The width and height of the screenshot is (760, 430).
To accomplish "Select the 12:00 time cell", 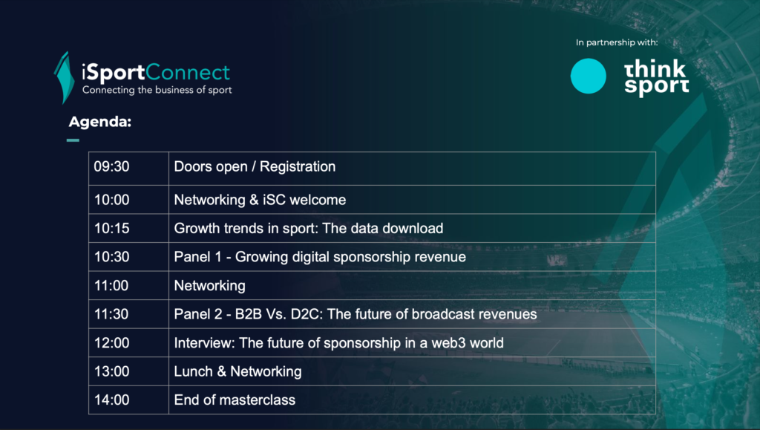I will tap(128, 343).
